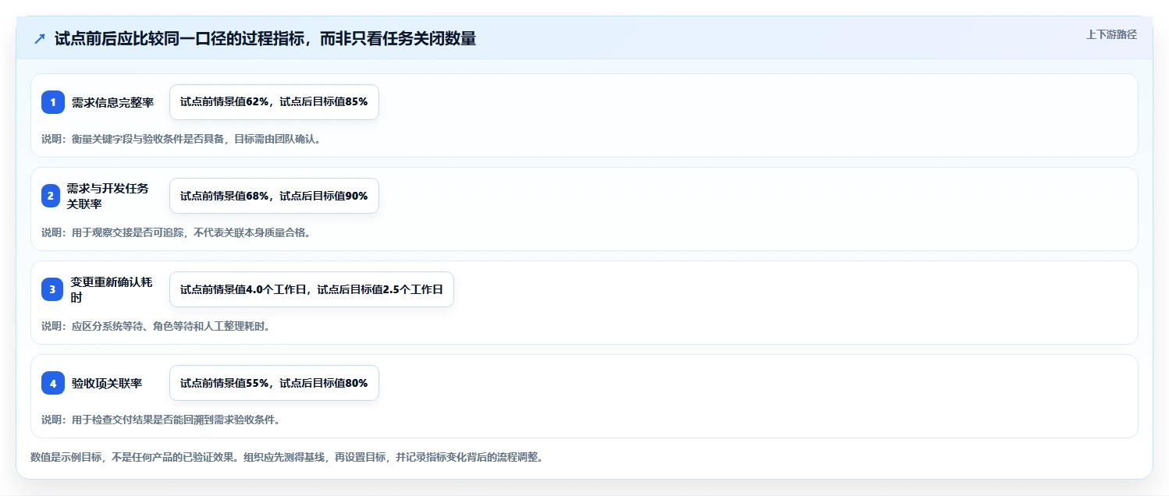
Task: Click the 4.0个工作日 to 2.5个工作日 value pill
Action: click(311, 289)
